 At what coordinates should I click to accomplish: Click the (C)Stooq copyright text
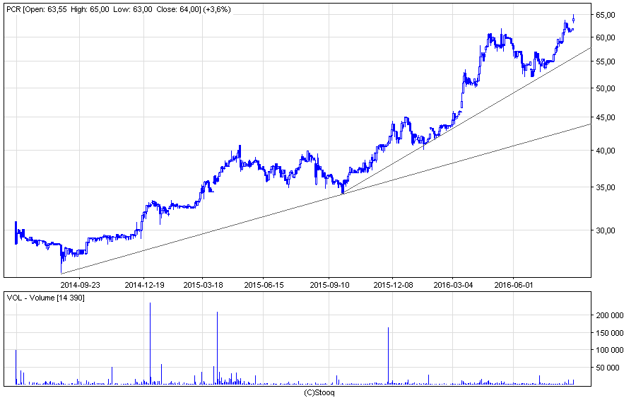tap(319, 392)
